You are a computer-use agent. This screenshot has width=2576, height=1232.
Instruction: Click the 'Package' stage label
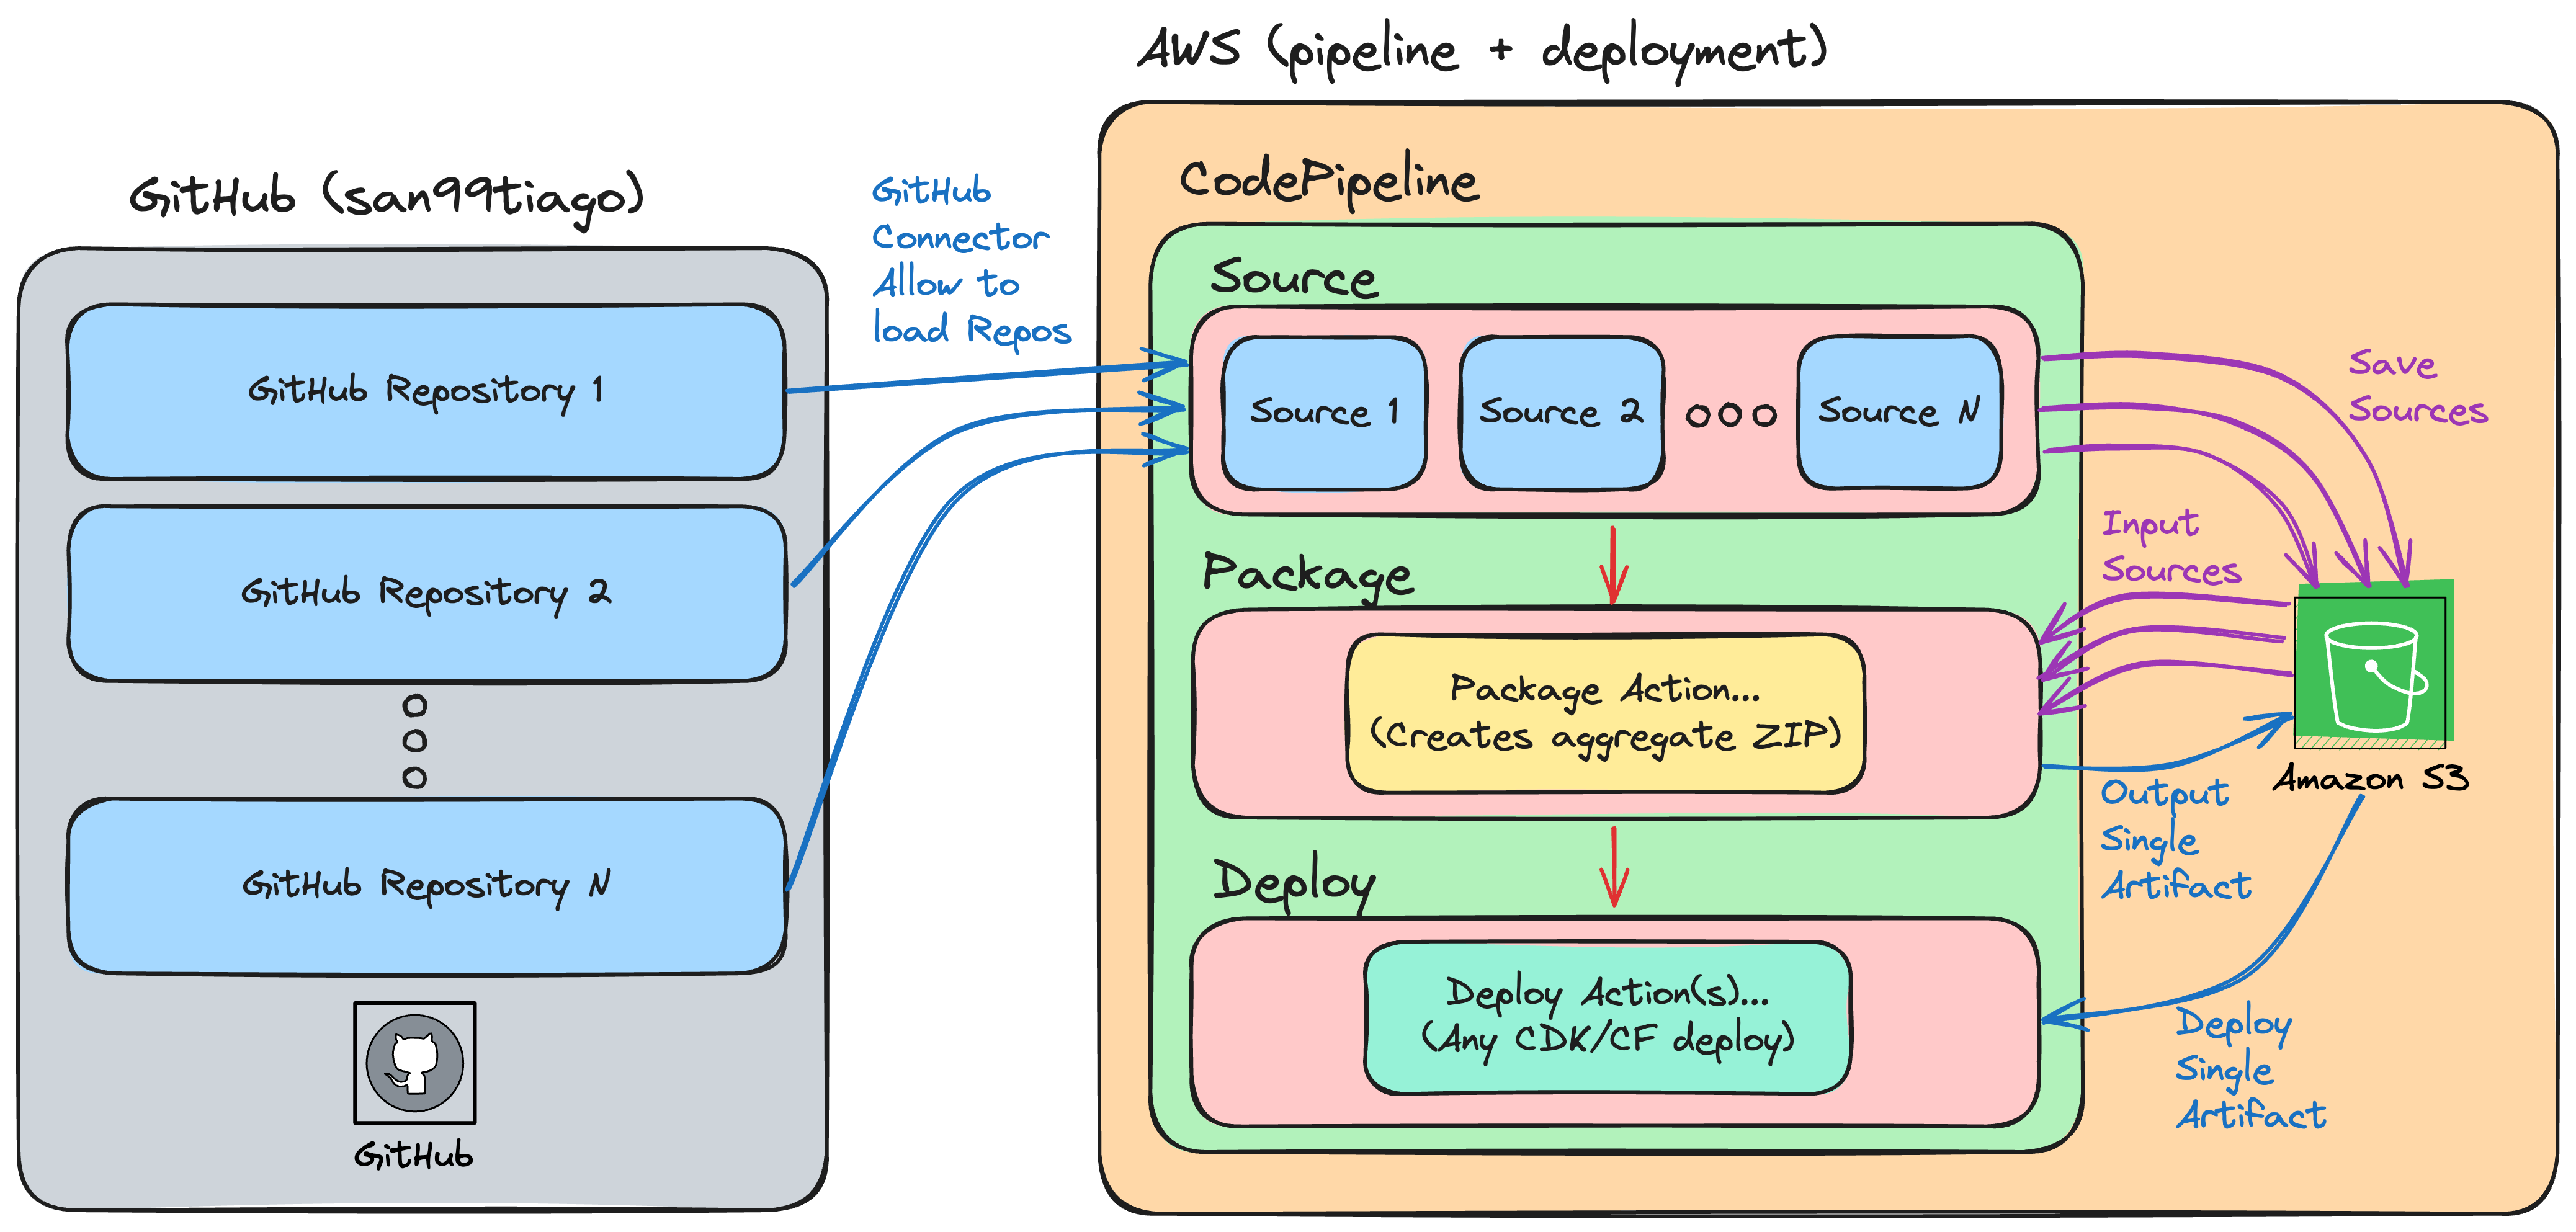click(x=1308, y=576)
